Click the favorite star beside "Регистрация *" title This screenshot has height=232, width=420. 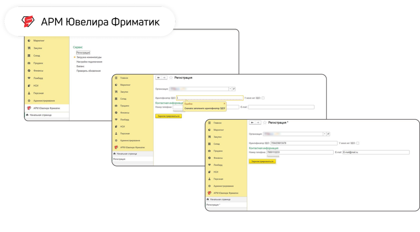point(265,123)
